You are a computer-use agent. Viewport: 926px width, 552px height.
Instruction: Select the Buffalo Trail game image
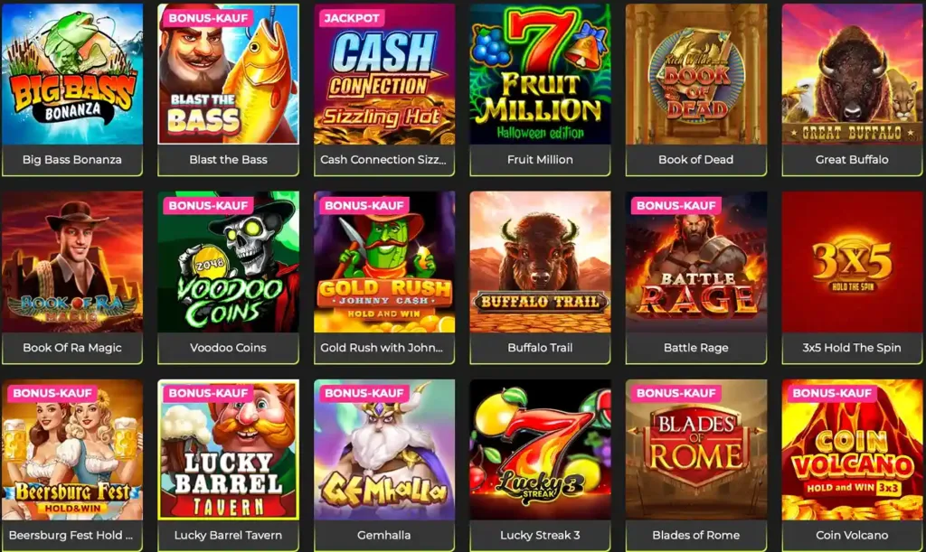[x=540, y=262]
